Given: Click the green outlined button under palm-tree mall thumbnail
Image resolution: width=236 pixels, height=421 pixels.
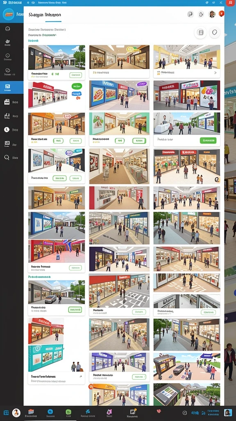Looking at the screenshot, I should [x=75, y=75].
